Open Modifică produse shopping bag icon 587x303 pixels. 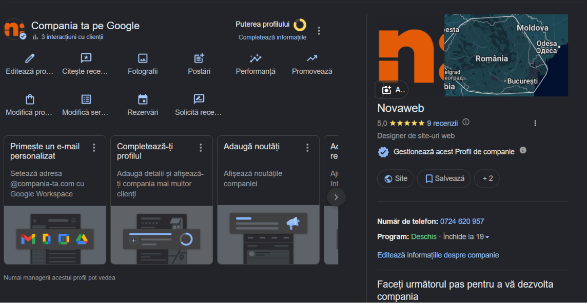click(x=30, y=99)
